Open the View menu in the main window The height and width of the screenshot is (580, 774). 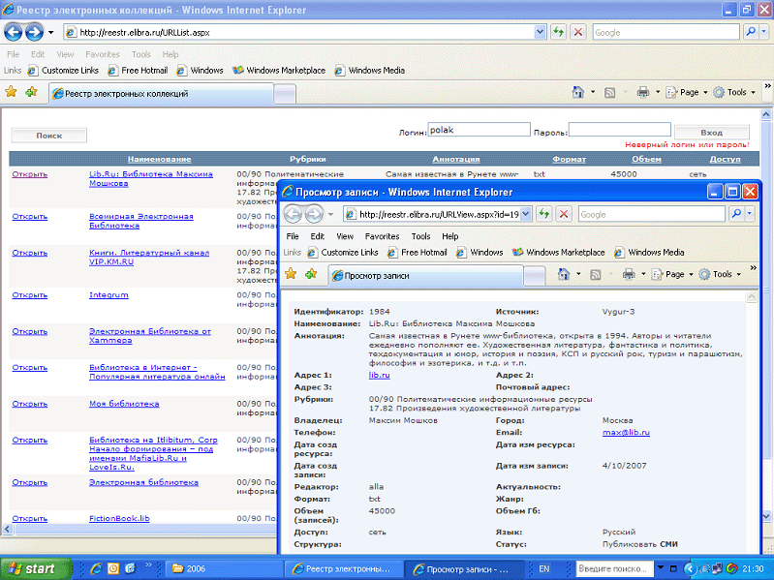tap(65, 54)
